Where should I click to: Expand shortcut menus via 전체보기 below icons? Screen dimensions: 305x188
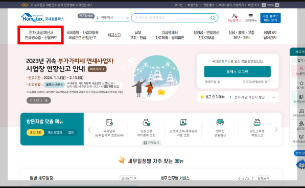click(151, 143)
